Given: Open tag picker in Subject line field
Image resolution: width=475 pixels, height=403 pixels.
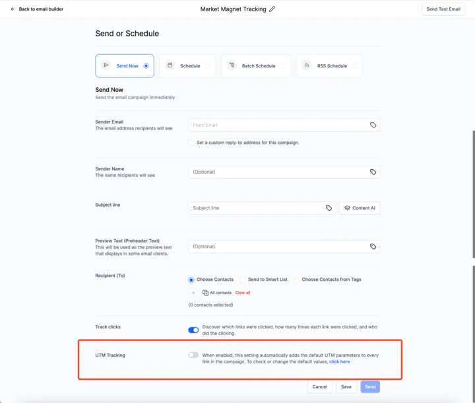Looking at the screenshot, I should pyautogui.click(x=329, y=208).
